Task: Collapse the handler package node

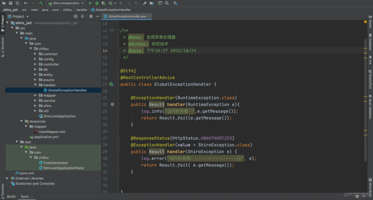Action: tap(36, 85)
